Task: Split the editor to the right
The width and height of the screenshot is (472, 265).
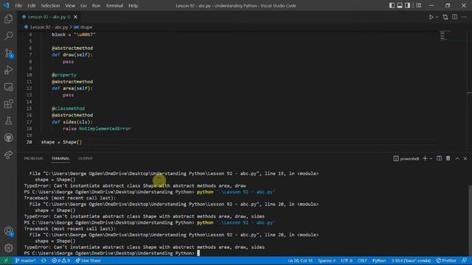Action: (x=454, y=17)
